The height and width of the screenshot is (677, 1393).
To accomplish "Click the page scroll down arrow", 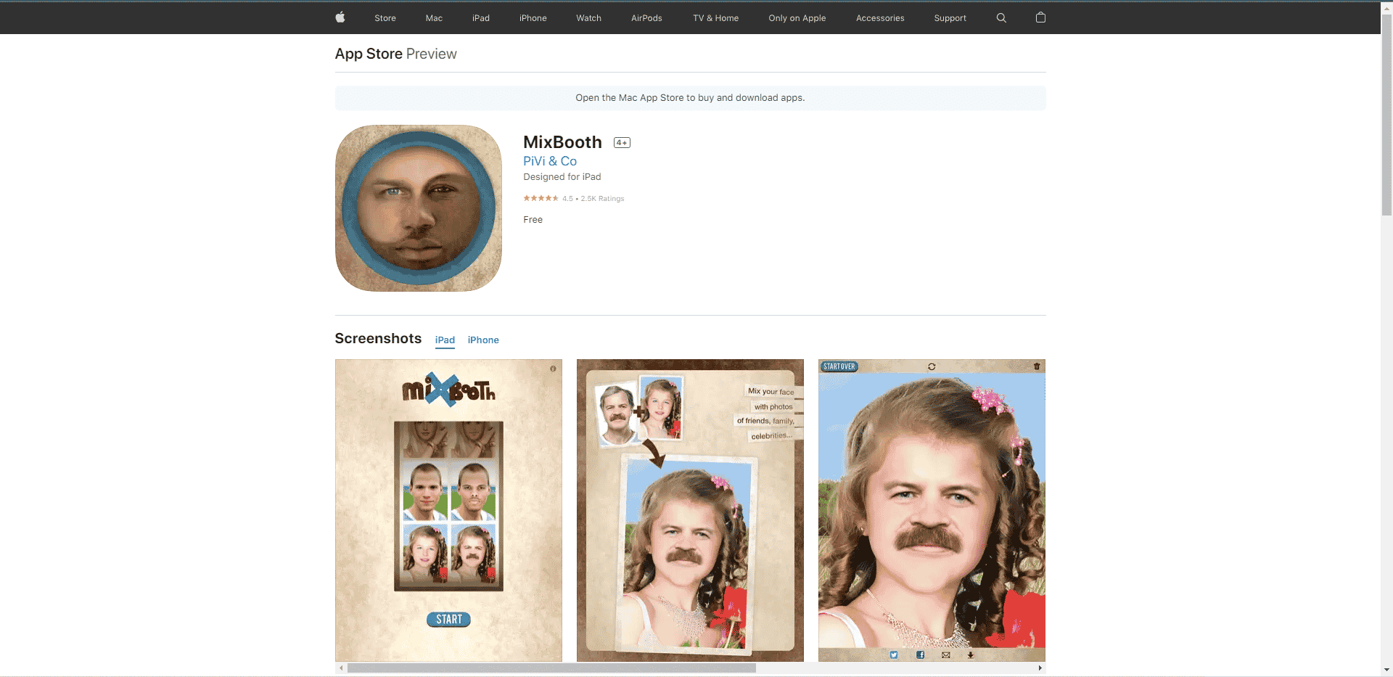I will pyautogui.click(x=1386, y=670).
